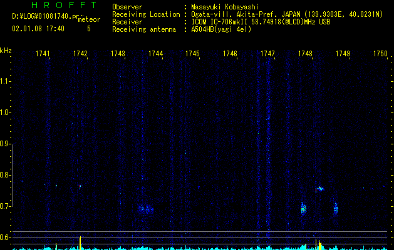This screenshot has height=250, width=394.
Task: Click the noise burst at 1748 near 0.69 kHz
Action: [304, 208]
